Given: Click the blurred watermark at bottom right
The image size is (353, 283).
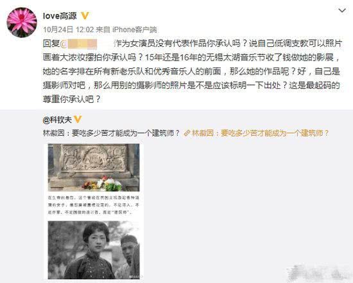Looking at the screenshot, I should coord(318,273).
